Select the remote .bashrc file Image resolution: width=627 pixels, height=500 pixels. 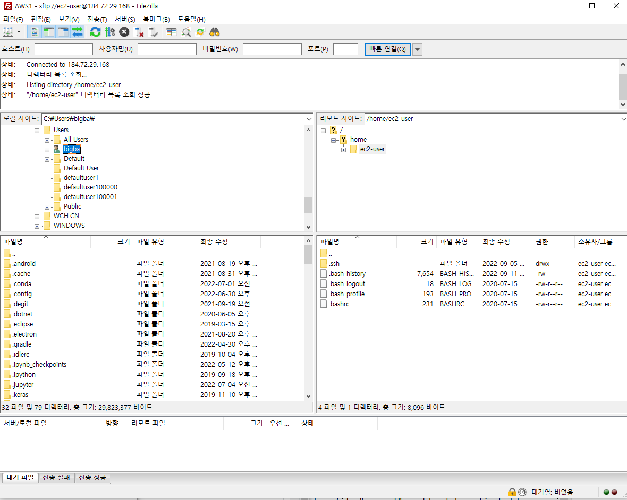click(339, 304)
